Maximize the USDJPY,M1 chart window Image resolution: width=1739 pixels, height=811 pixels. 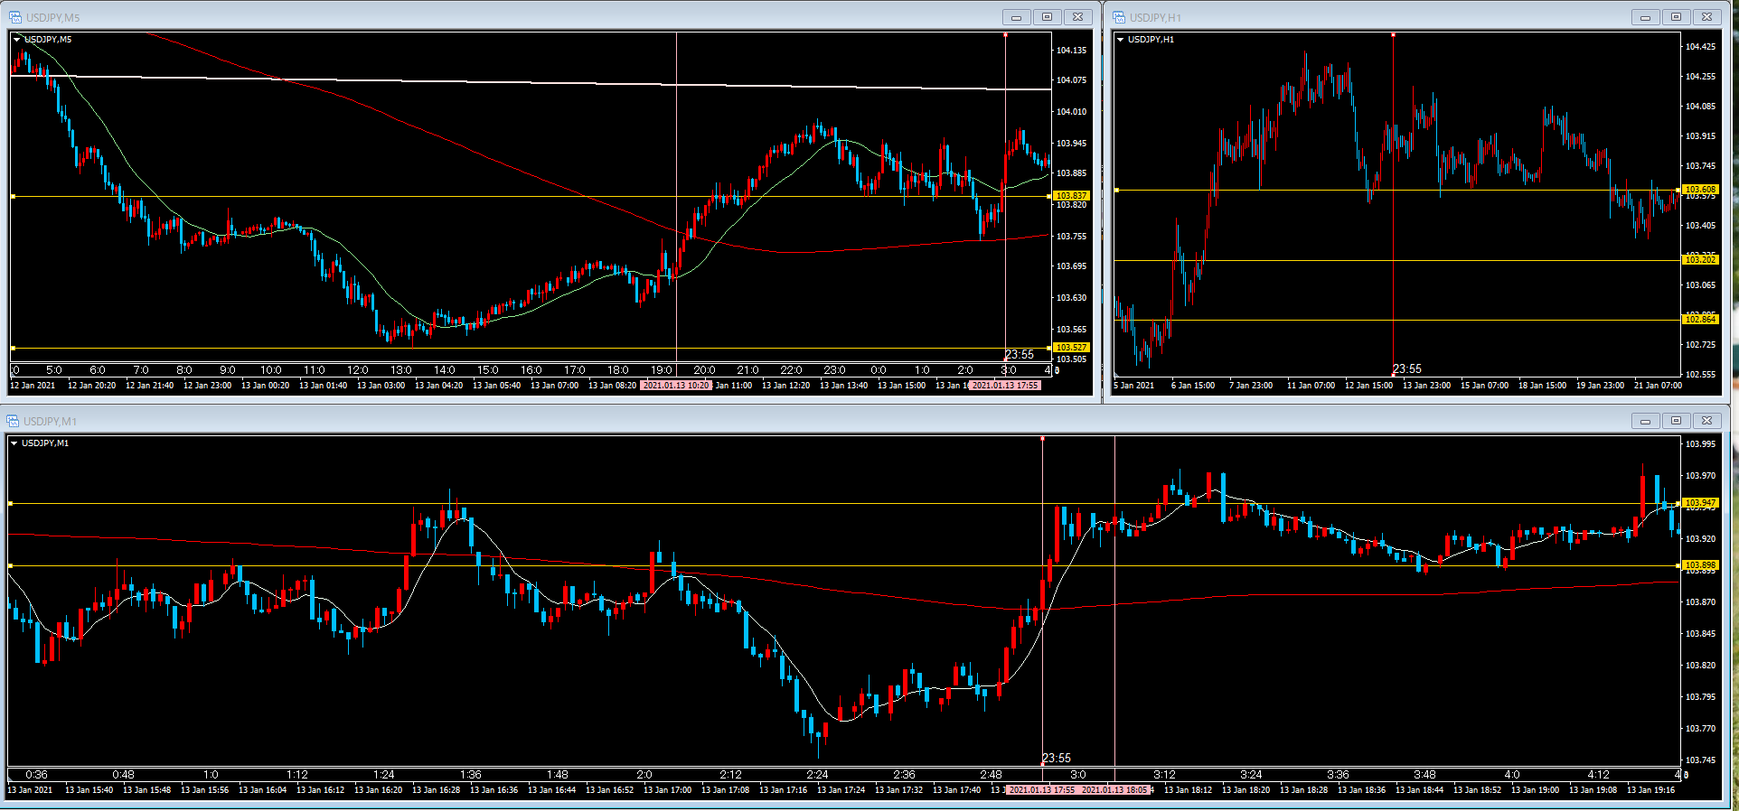[x=1676, y=421]
